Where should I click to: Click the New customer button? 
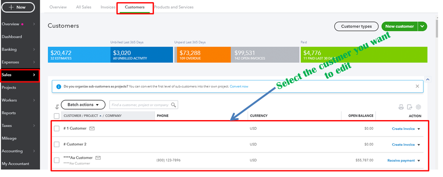pyautogui.click(x=399, y=26)
